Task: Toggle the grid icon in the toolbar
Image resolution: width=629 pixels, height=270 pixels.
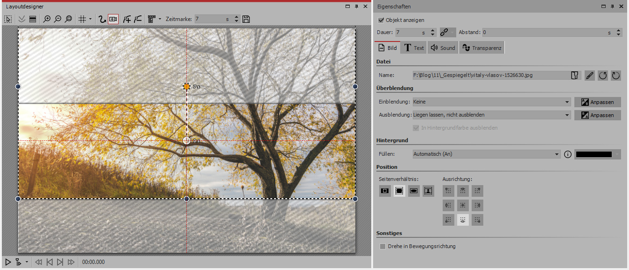Action: 82,19
